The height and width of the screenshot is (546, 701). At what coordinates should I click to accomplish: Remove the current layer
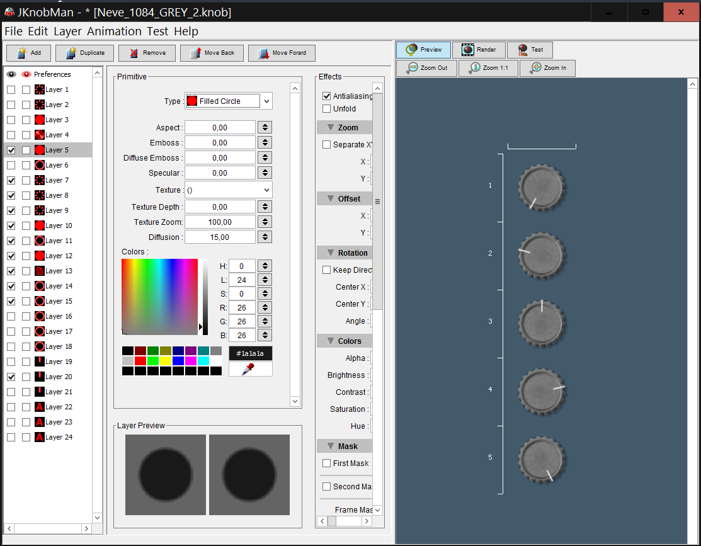pyautogui.click(x=146, y=53)
